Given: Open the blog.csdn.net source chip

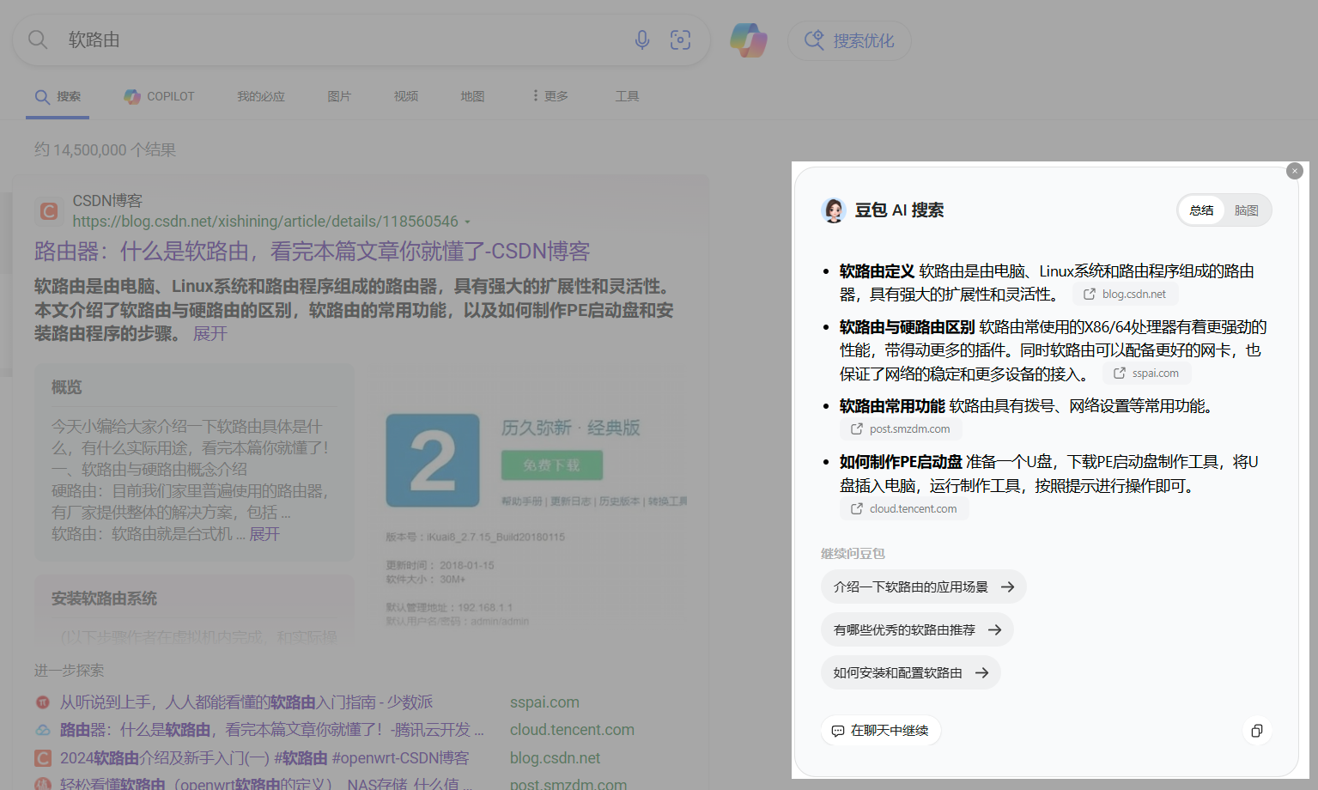Looking at the screenshot, I should 1125,295.
